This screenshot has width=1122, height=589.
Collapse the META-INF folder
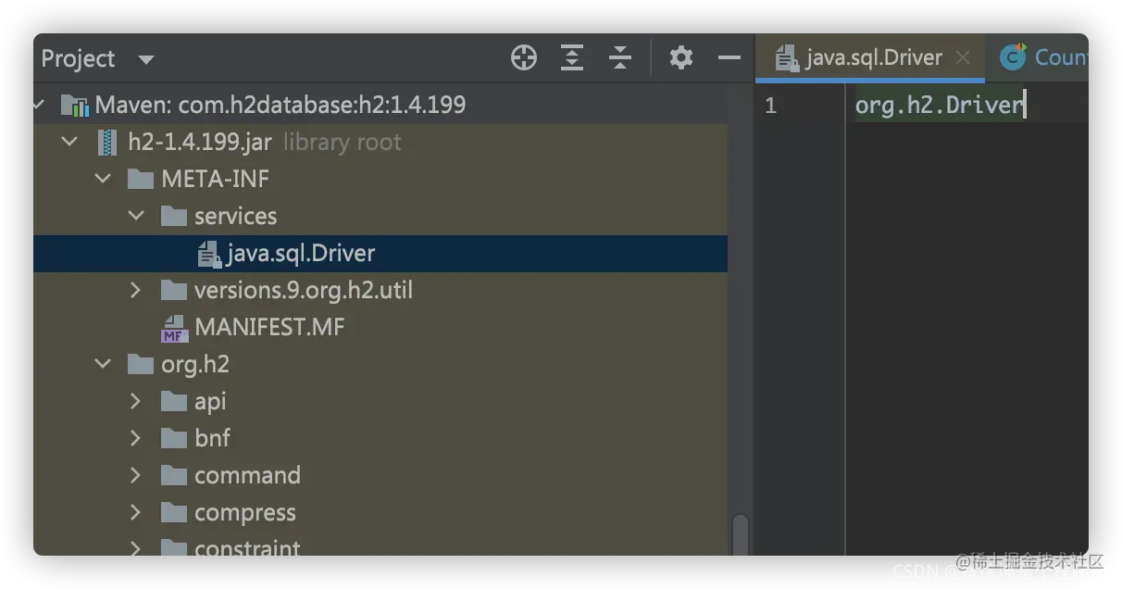click(x=103, y=180)
